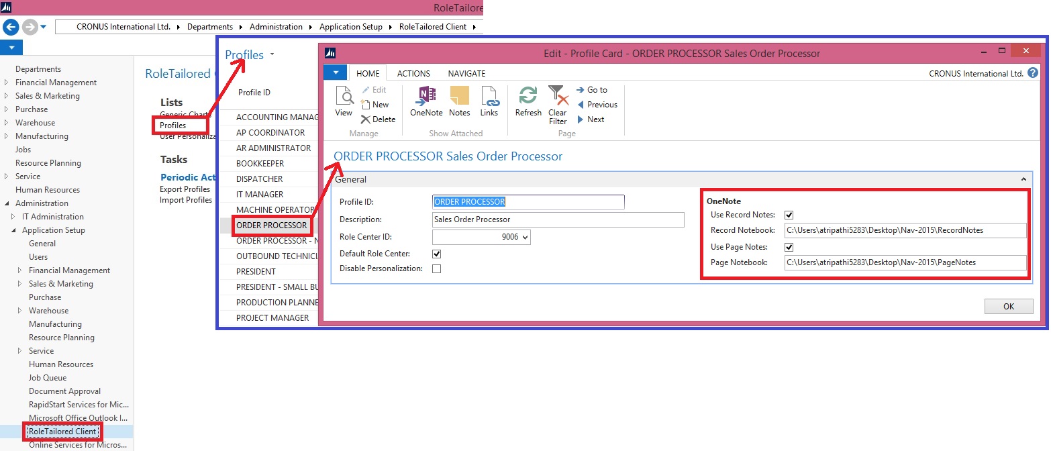Click Next in the Page group
The width and height of the screenshot is (1051, 451).
[x=593, y=119]
